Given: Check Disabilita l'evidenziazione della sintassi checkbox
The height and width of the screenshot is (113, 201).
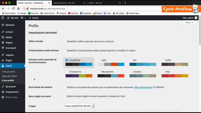Looking at the screenshot, I should click(x=65, y=50).
